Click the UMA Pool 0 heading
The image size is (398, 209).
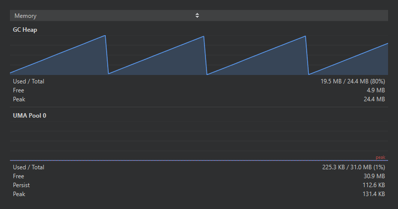coord(29,116)
